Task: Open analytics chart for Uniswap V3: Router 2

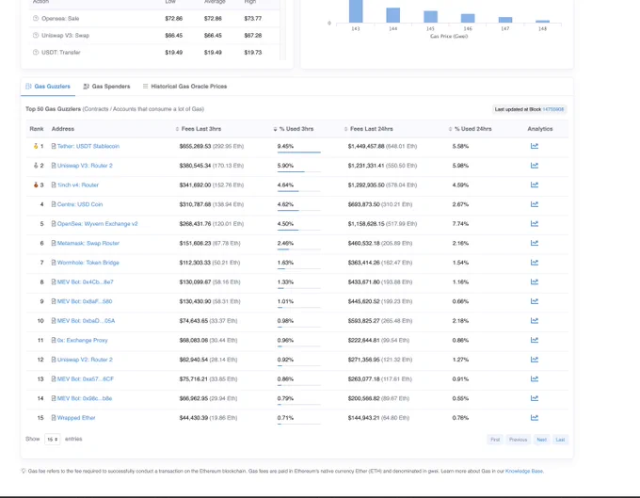Action: (x=535, y=166)
